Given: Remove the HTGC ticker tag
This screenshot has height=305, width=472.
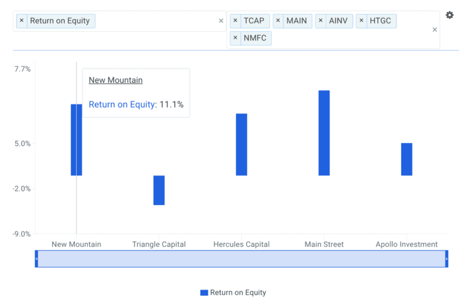Looking at the screenshot, I should tap(361, 21).
